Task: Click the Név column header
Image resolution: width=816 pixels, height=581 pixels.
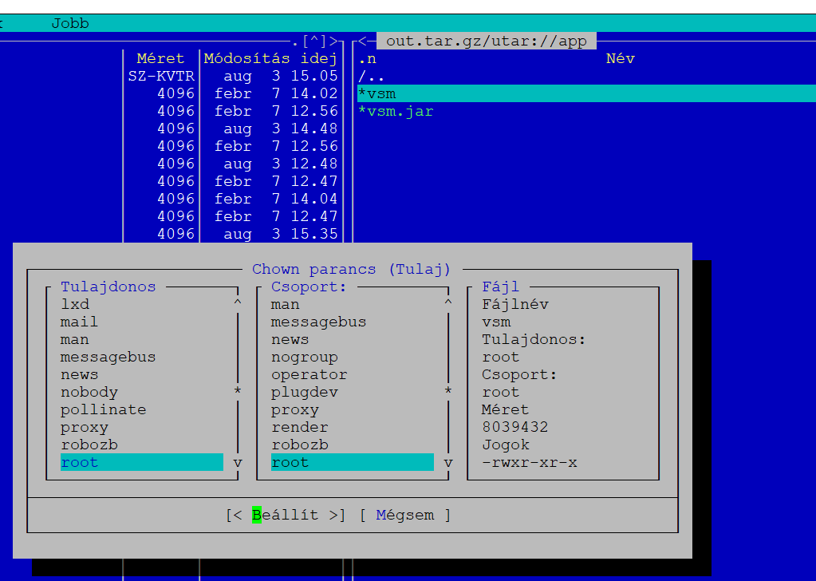Action: [621, 58]
